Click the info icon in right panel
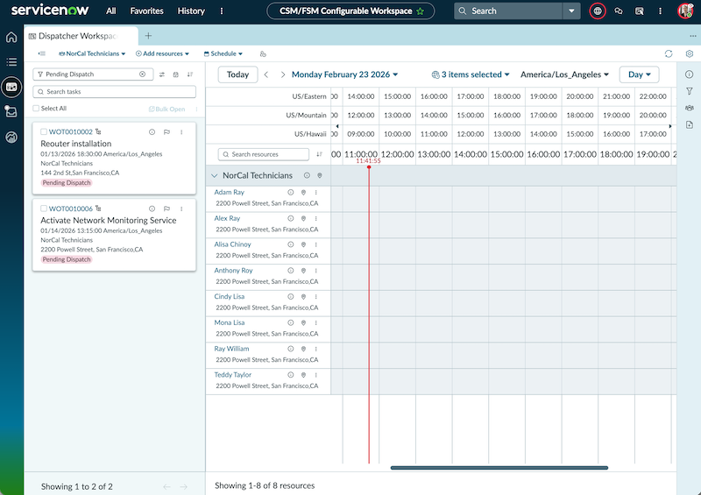Viewport: 701px width, 495px height. pyautogui.click(x=689, y=74)
